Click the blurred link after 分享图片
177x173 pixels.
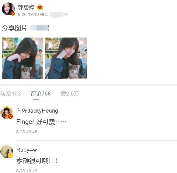point(39,28)
